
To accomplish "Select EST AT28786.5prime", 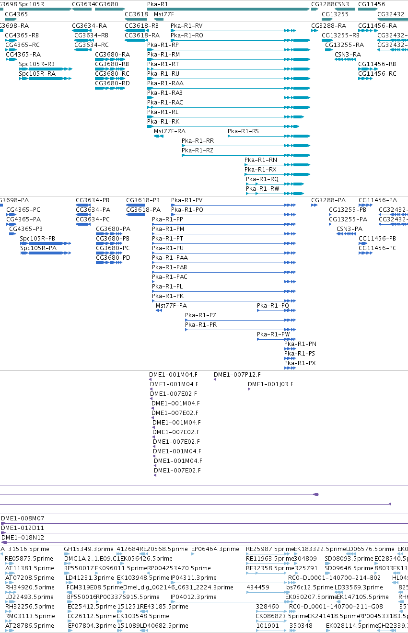I will (x=30, y=625).
